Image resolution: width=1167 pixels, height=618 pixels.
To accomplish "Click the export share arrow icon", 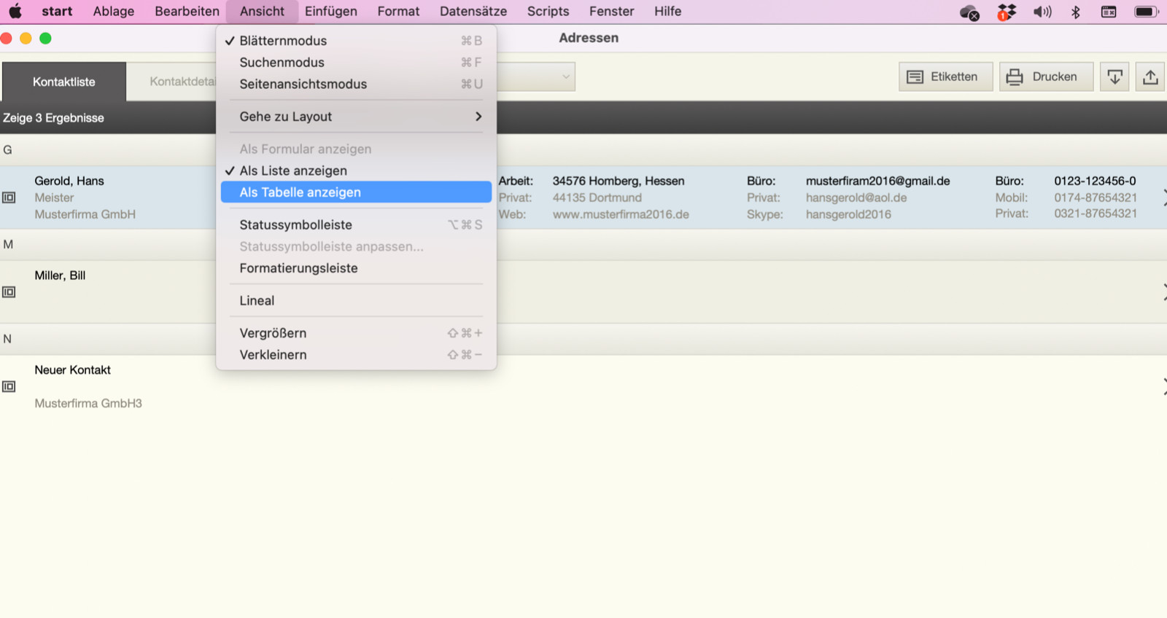I will (1150, 77).
